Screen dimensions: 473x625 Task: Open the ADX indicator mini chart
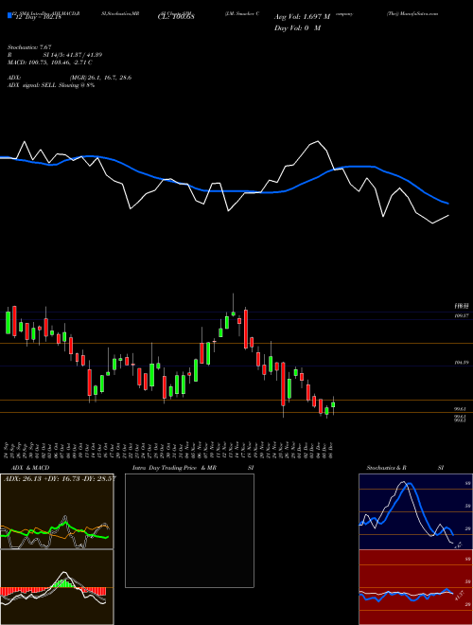coord(57,511)
